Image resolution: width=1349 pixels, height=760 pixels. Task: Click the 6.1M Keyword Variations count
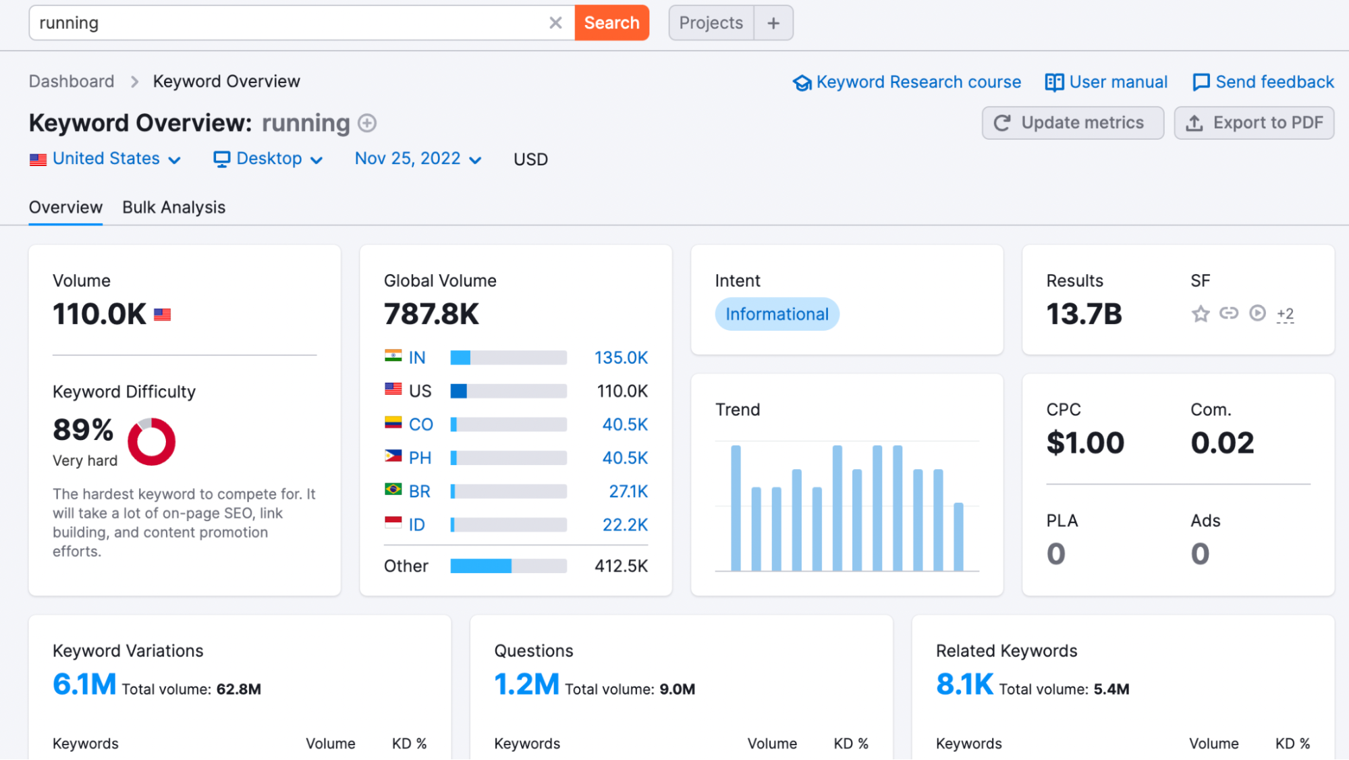(x=84, y=684)
